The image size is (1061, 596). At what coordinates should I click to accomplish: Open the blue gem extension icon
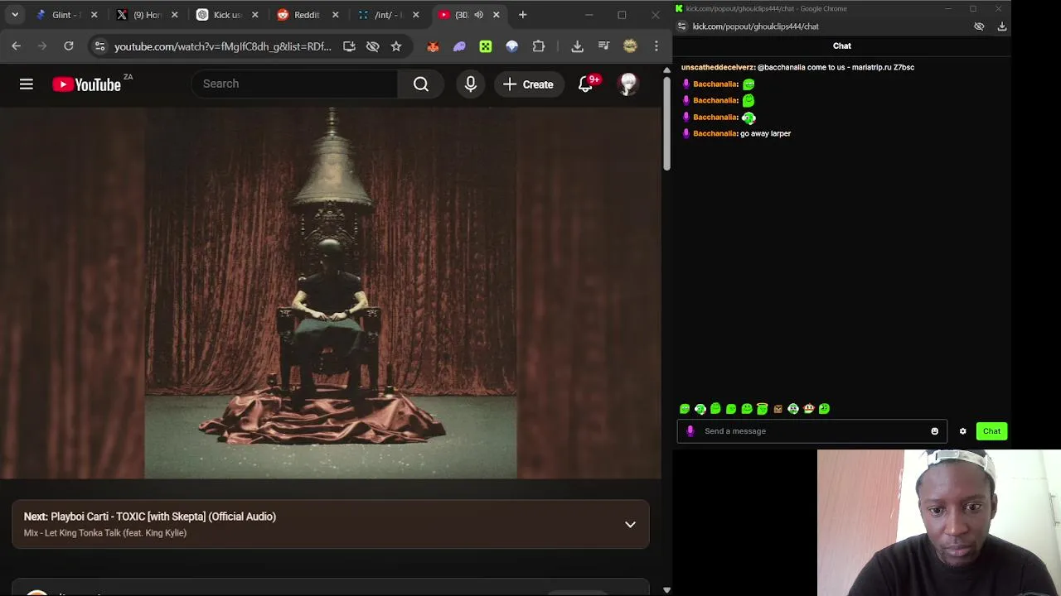coord(512,46)
